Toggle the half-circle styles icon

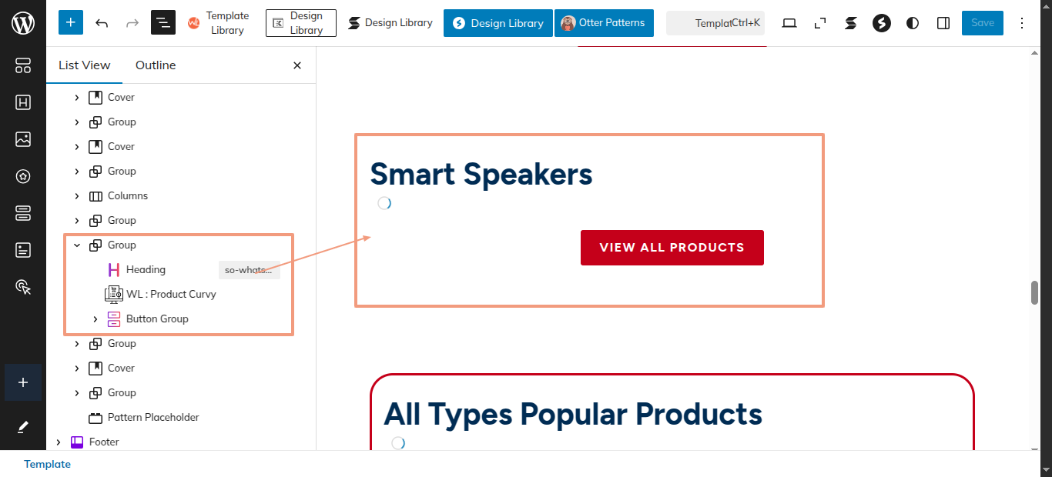[x=913, y=23]
